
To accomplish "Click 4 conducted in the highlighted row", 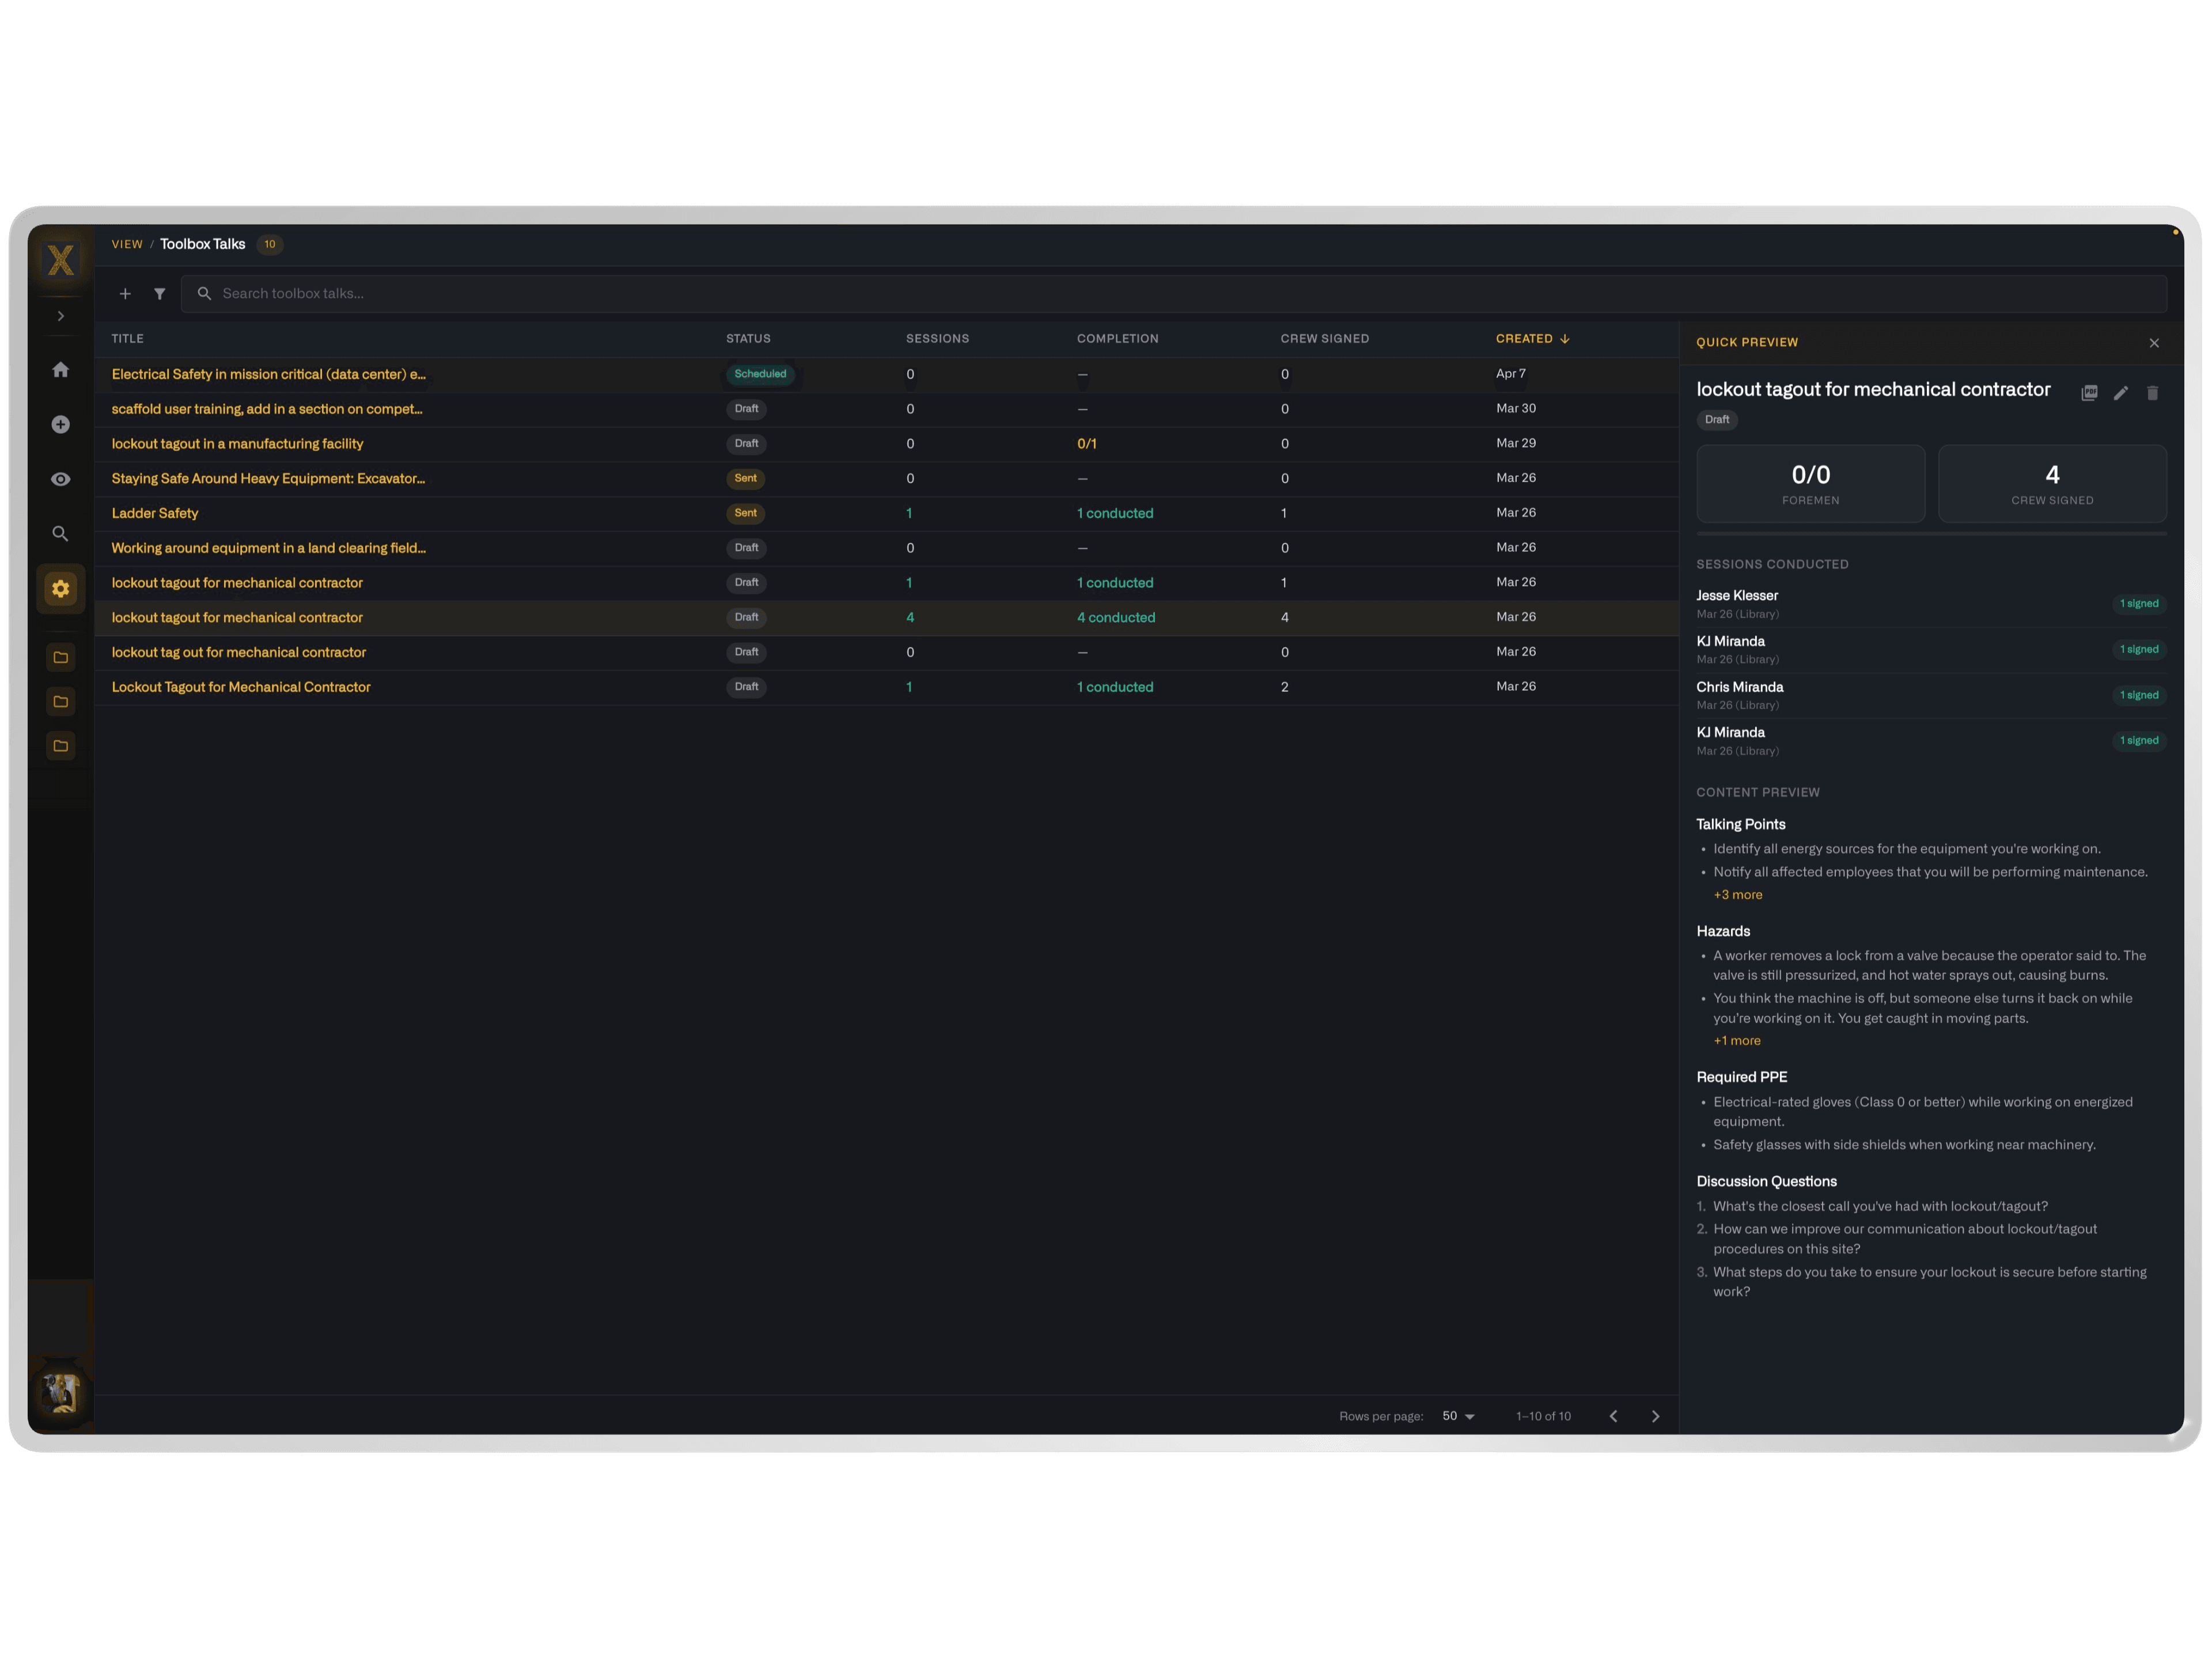I will pyautogui.click(x=1116, y=618).
